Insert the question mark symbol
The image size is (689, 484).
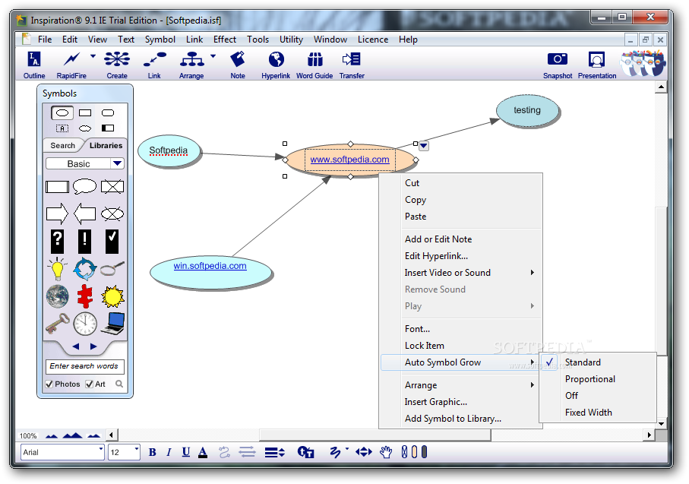point(57,242)
